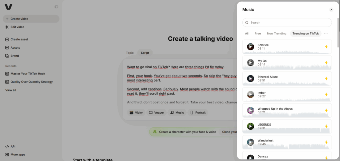Screen dimensions: 340x161
Task: Select the Imber track title
Action: (262, 93)
